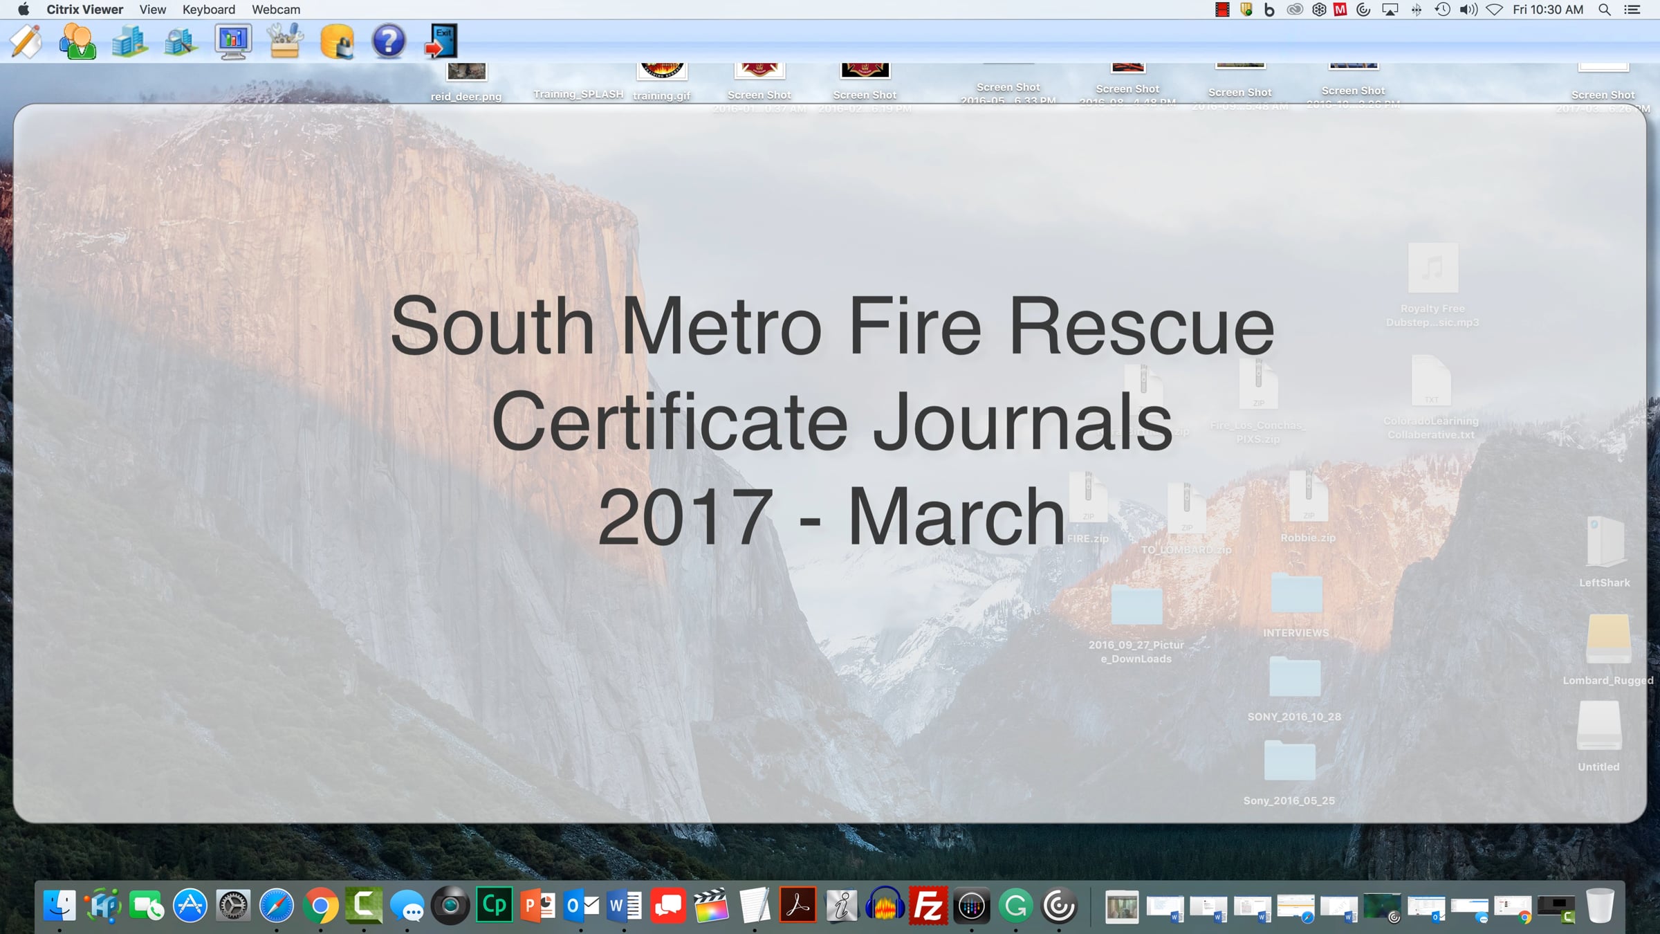The height and width of the screenshot is (934, 1660).
Task: Open the Trash in the dock
Action: click(1599, 906)
